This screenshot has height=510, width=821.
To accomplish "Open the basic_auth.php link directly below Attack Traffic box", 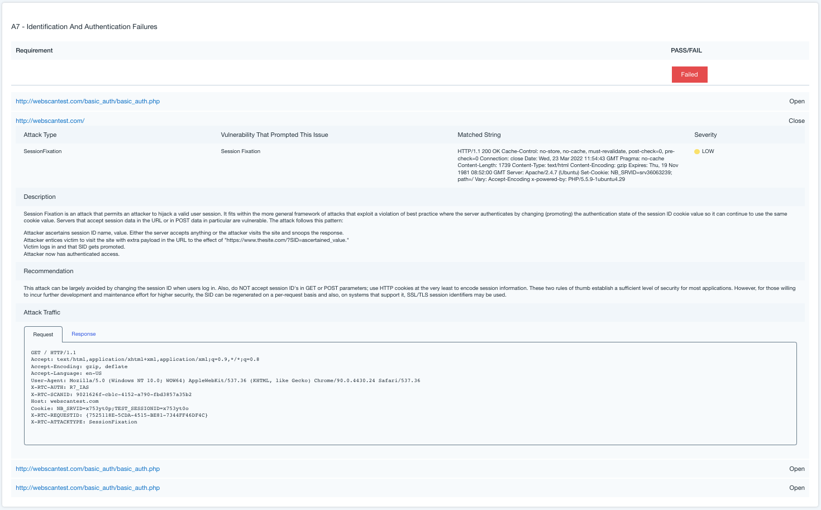I will click(x=88, y=469).
